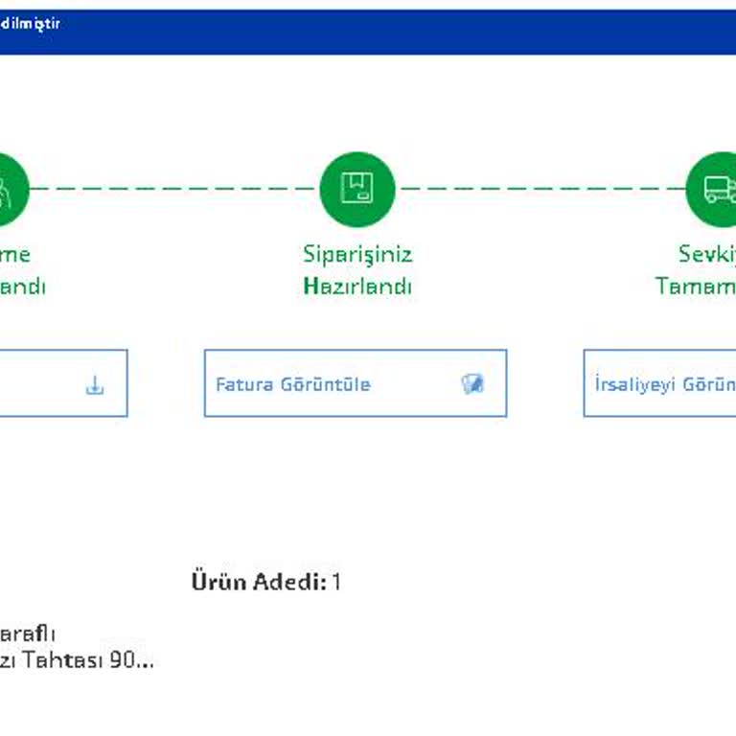The height and width of the screenshot is (736, 736).
Task: Select the Siparişiniz Hazırlandı status label
Action: click(357, 270)
